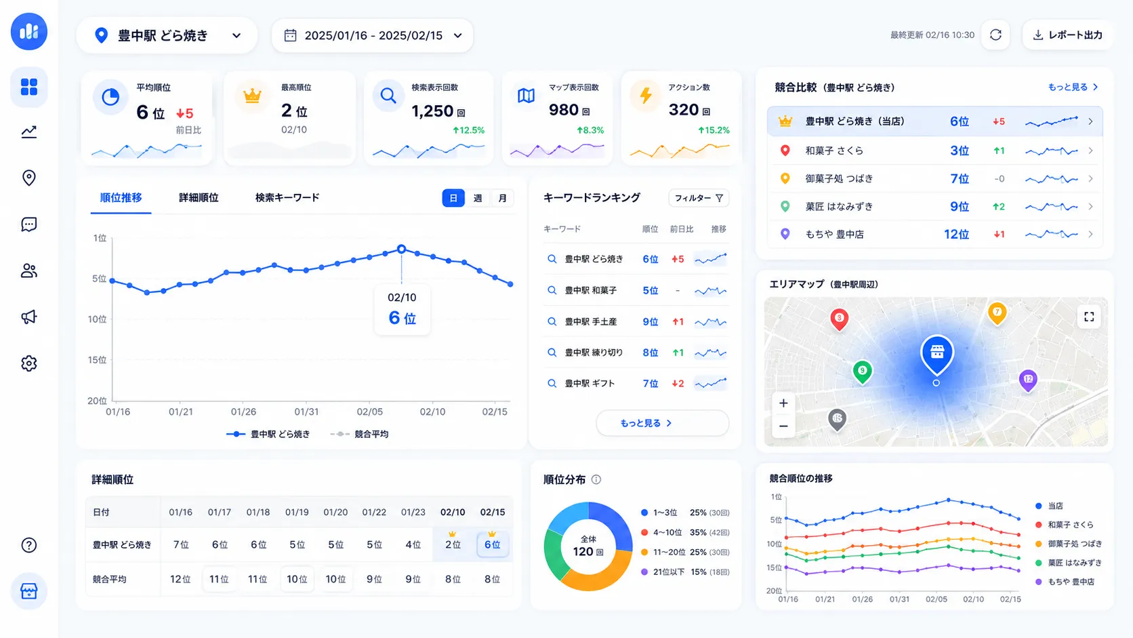
Task: Expand the もちや 豊中店 row chevron
Action: click(x=1090, y=235)
